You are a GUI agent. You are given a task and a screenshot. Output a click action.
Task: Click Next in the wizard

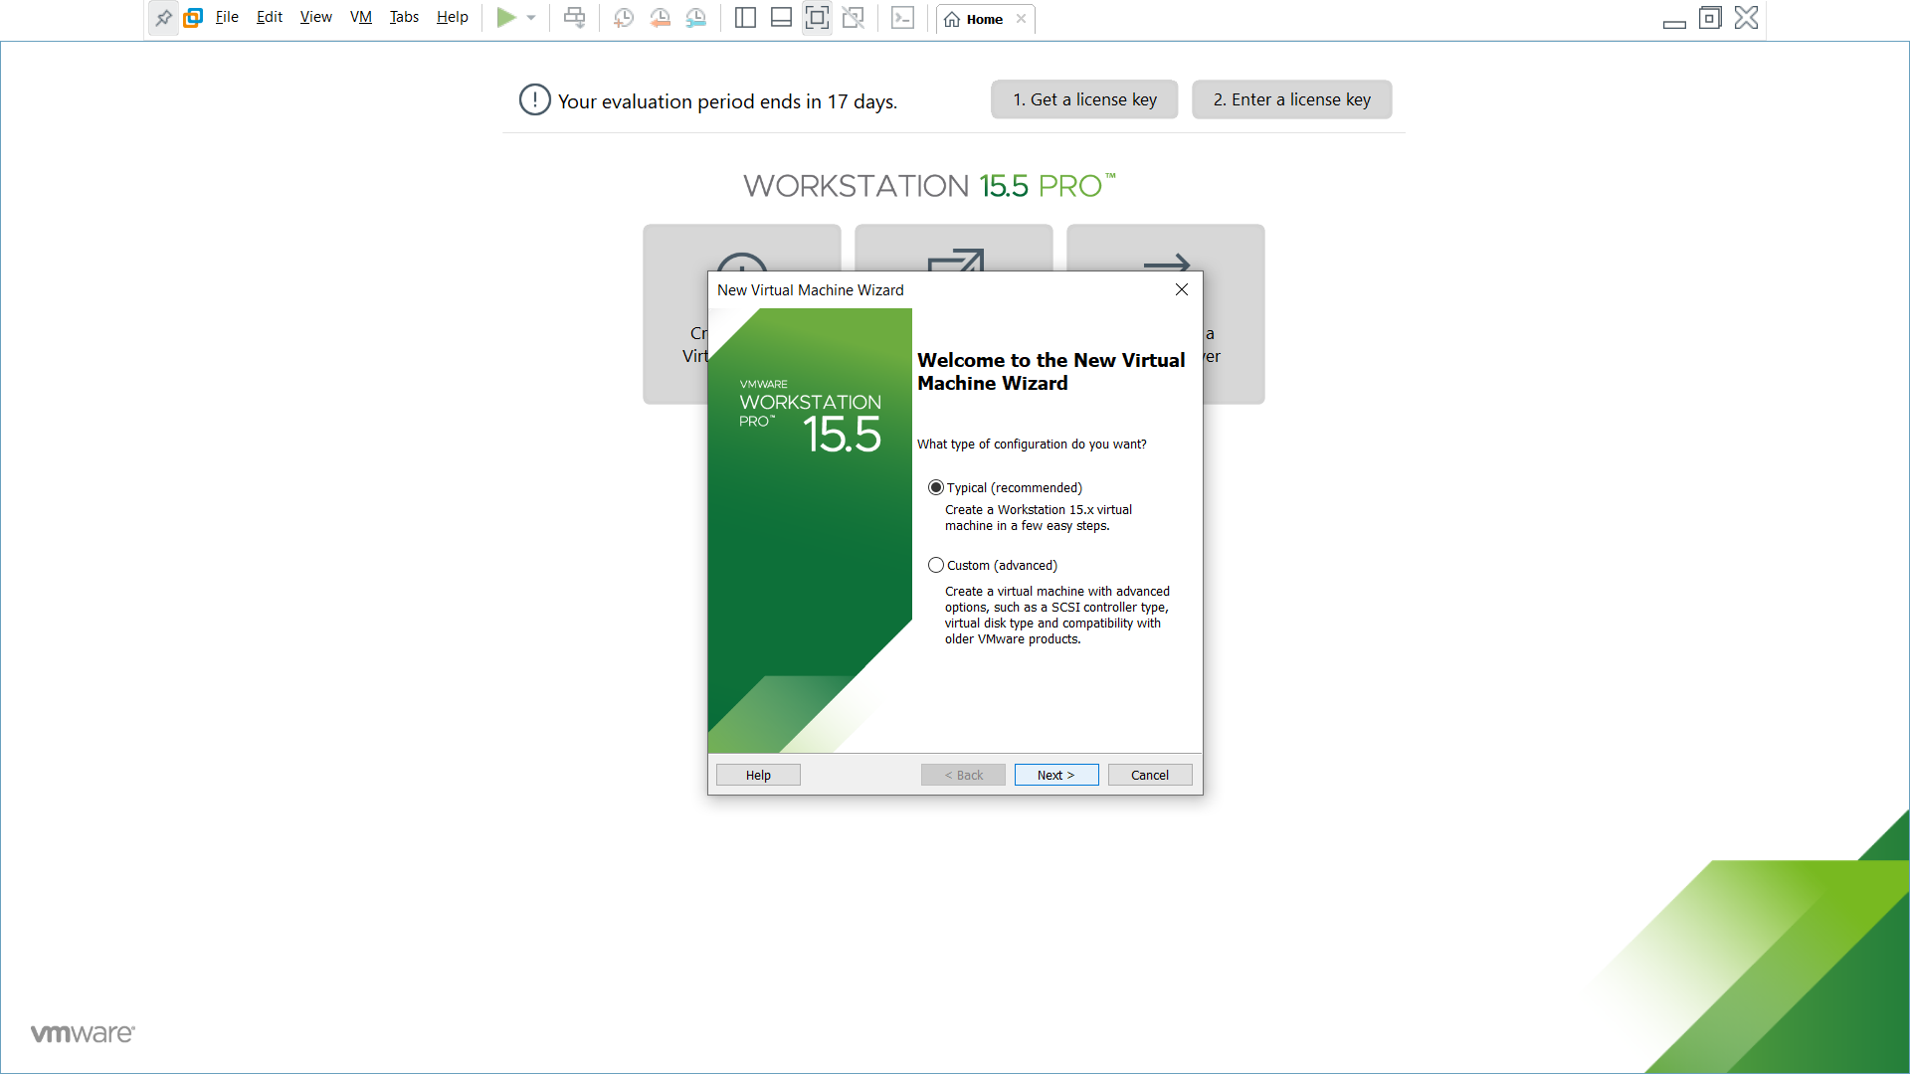[x=1055, y=775]
